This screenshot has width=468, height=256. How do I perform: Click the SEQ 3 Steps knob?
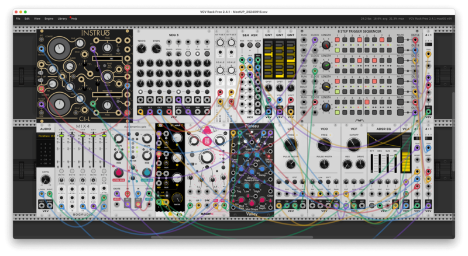pyautogui.click(x=156, y=50)
